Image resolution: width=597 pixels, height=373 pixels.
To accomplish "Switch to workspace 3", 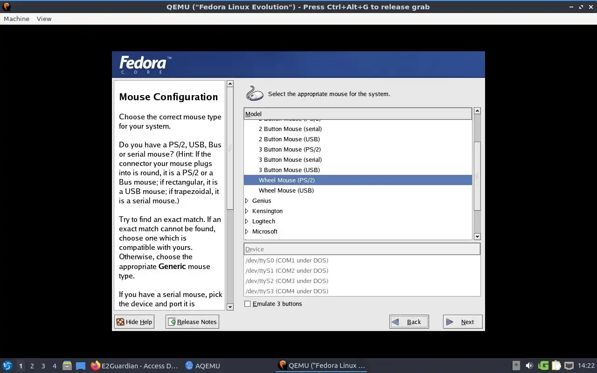I will pyautogui.click(x=43, y=366).
